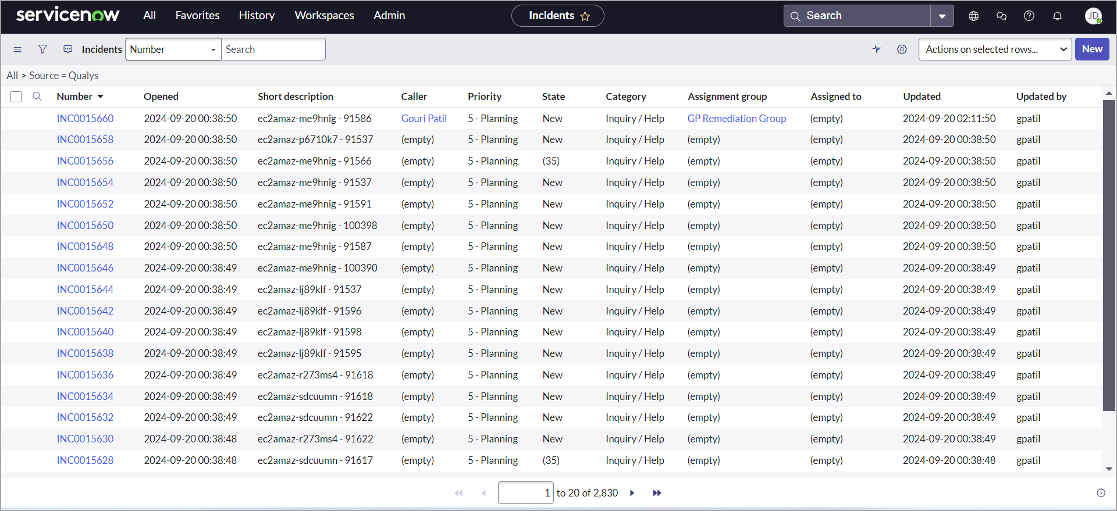Open incident INC0015660

click(x=85, y=119)
